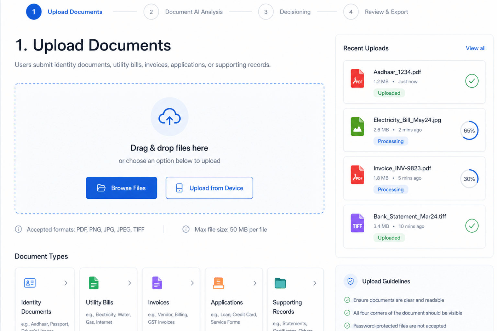497x331 pixels.
Task: Open the Applications card chevron
Action: (x=255, y=283)
